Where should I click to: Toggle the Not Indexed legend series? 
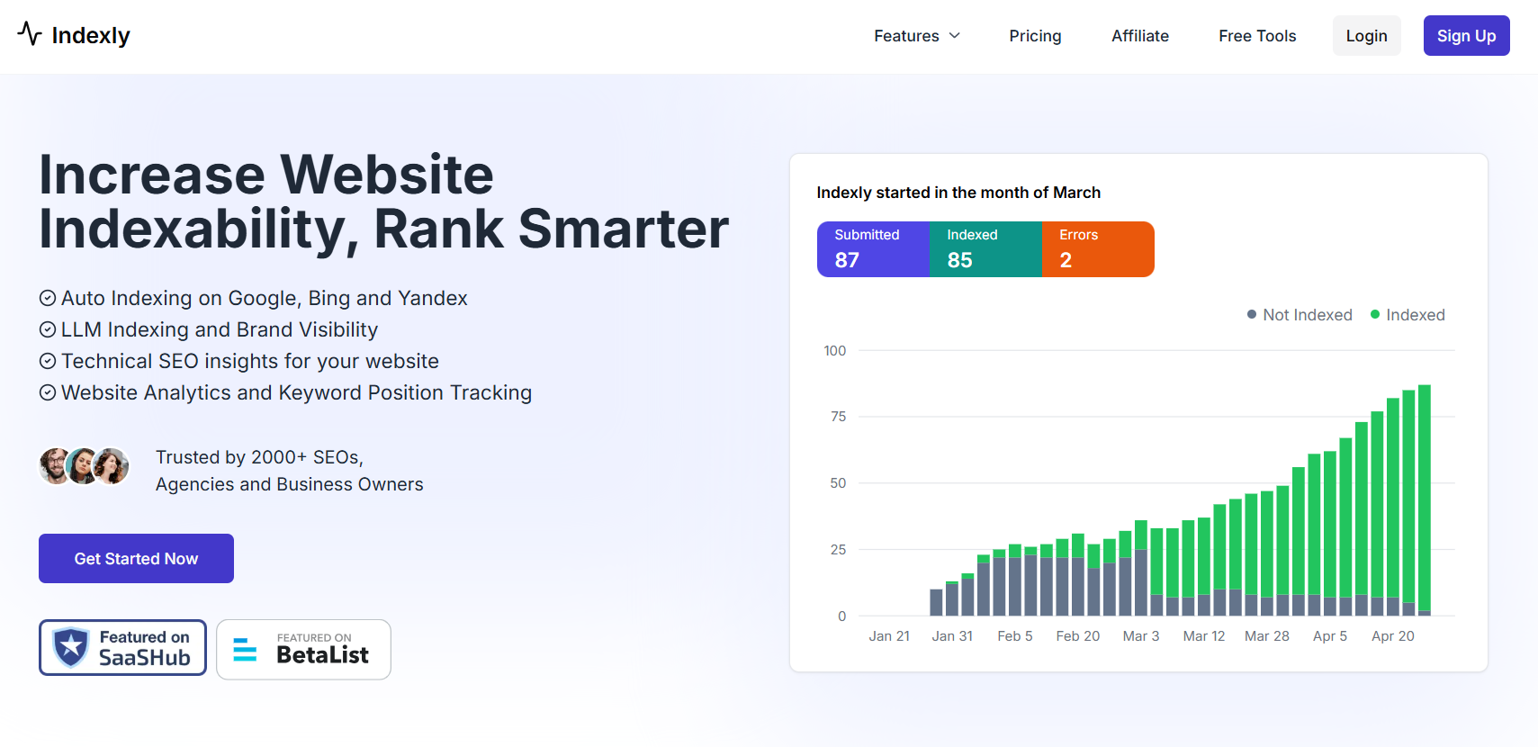tap(1300, 315)
